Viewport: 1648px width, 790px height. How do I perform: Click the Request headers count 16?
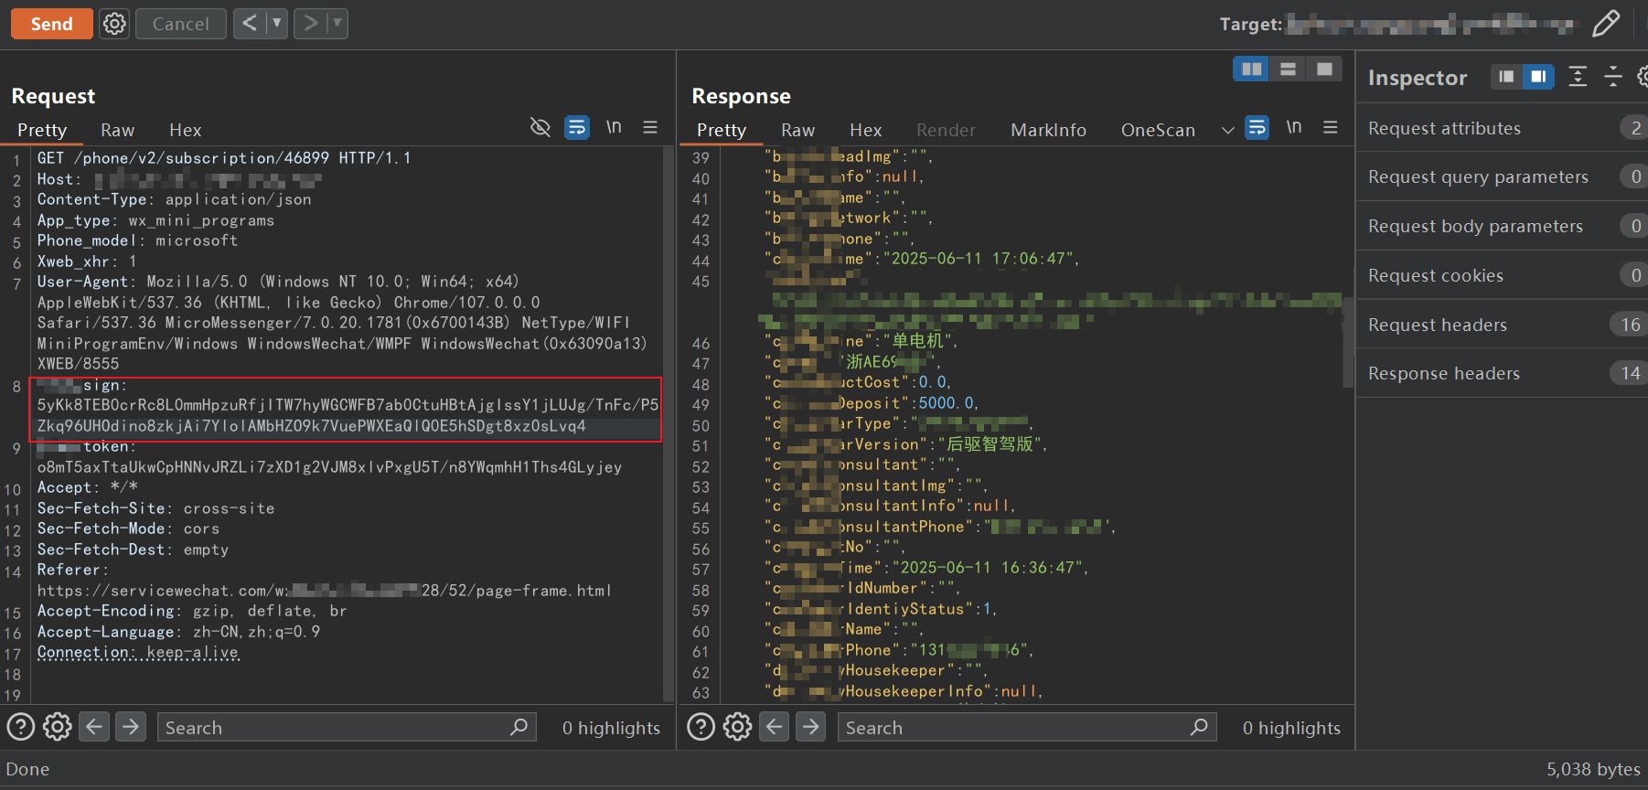coord(1631,325)
